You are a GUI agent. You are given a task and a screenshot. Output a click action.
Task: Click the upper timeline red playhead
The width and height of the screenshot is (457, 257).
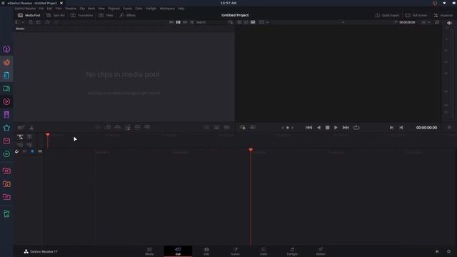click(x=48, y=135)
